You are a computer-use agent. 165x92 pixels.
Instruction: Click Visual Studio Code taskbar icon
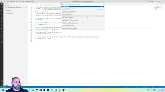pyautogui.click(x=56, y=90)
